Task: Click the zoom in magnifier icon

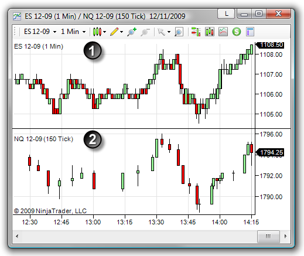Action: (132, 32)
